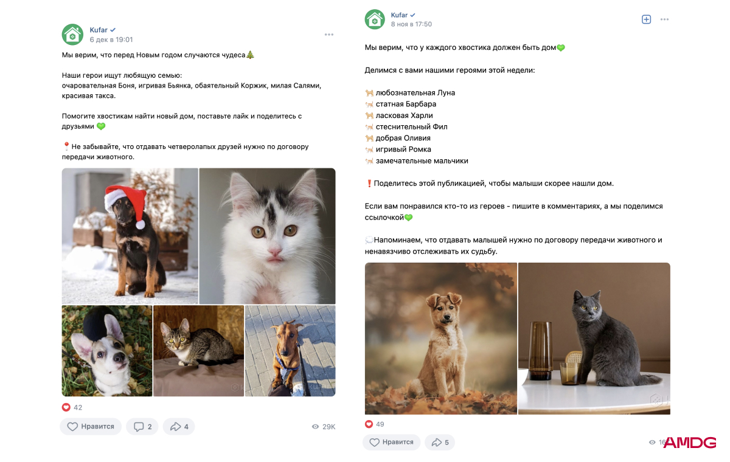This screenshot has width=730, height=462.
Task: Open the 6 дек в 19:01 timestamp link
Action: pyautogui.click(x=111, y=40)
